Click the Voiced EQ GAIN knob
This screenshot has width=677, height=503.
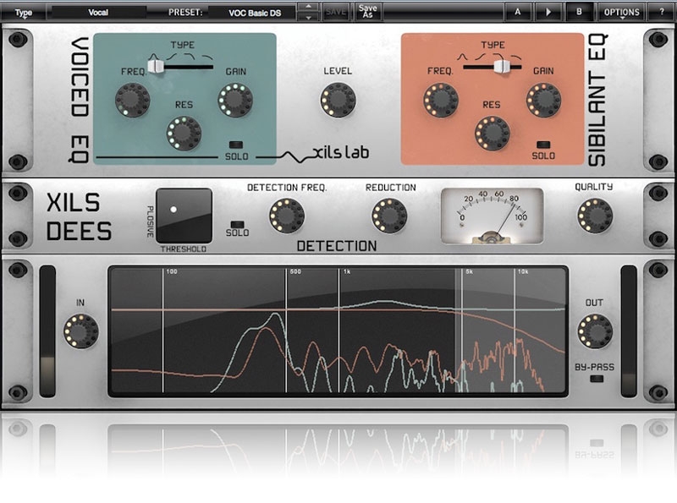234,101
